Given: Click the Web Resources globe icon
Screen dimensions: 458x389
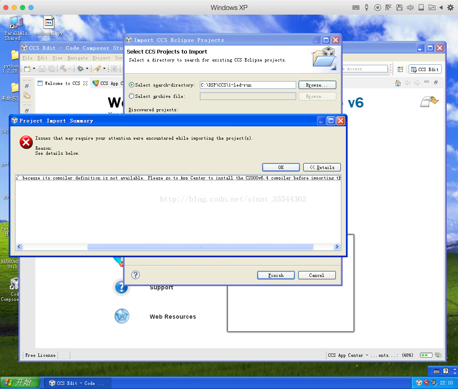Looking at the screenshot, I should pyautogui.click(x=122, y=316).
